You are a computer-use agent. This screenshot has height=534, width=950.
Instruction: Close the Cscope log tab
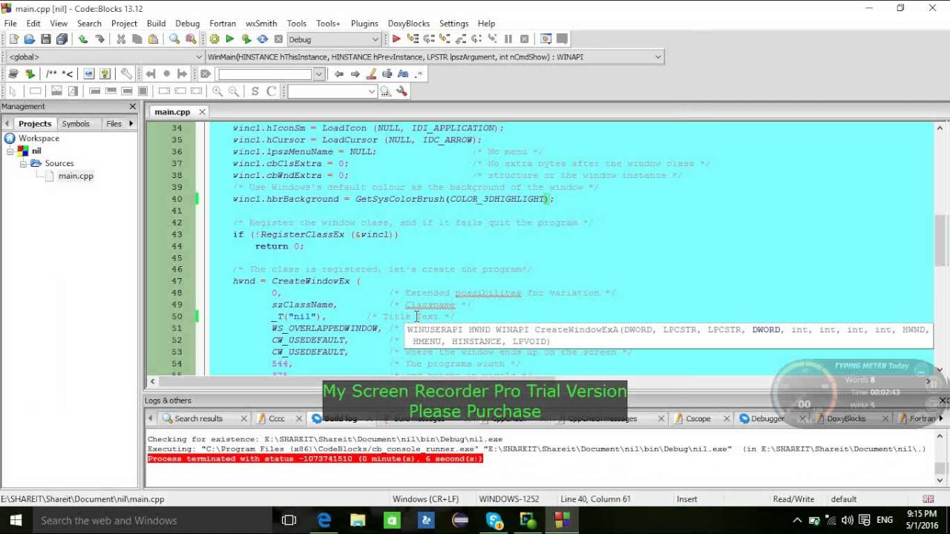pyautogui.click(x=726, y=418)
